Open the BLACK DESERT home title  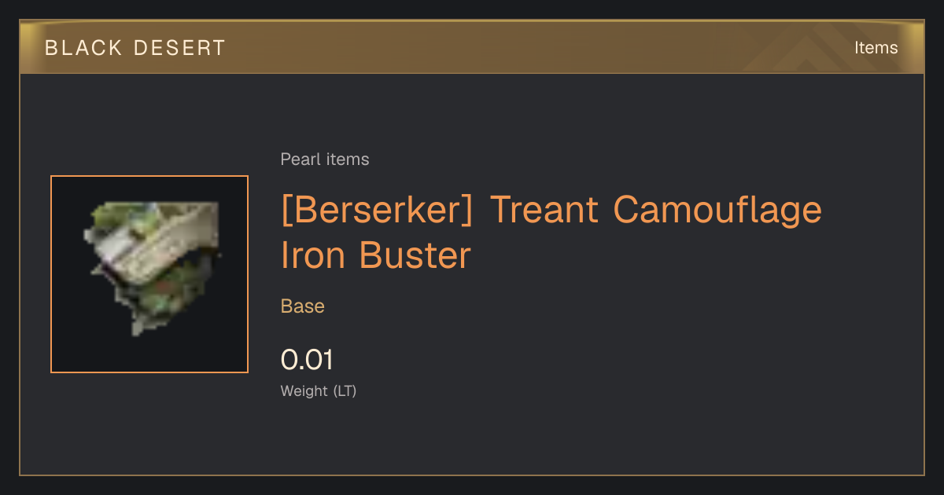click(135, 48)
